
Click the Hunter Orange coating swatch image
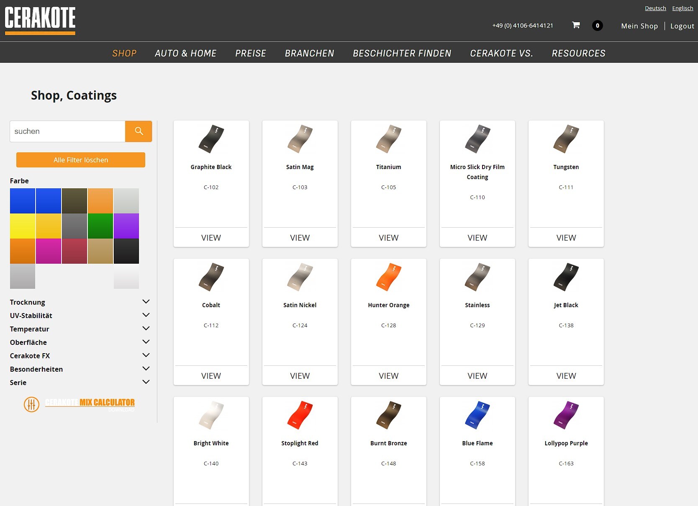click(388, 277)
